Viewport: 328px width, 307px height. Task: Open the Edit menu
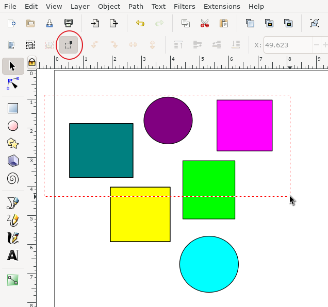(x=31, y=7)
